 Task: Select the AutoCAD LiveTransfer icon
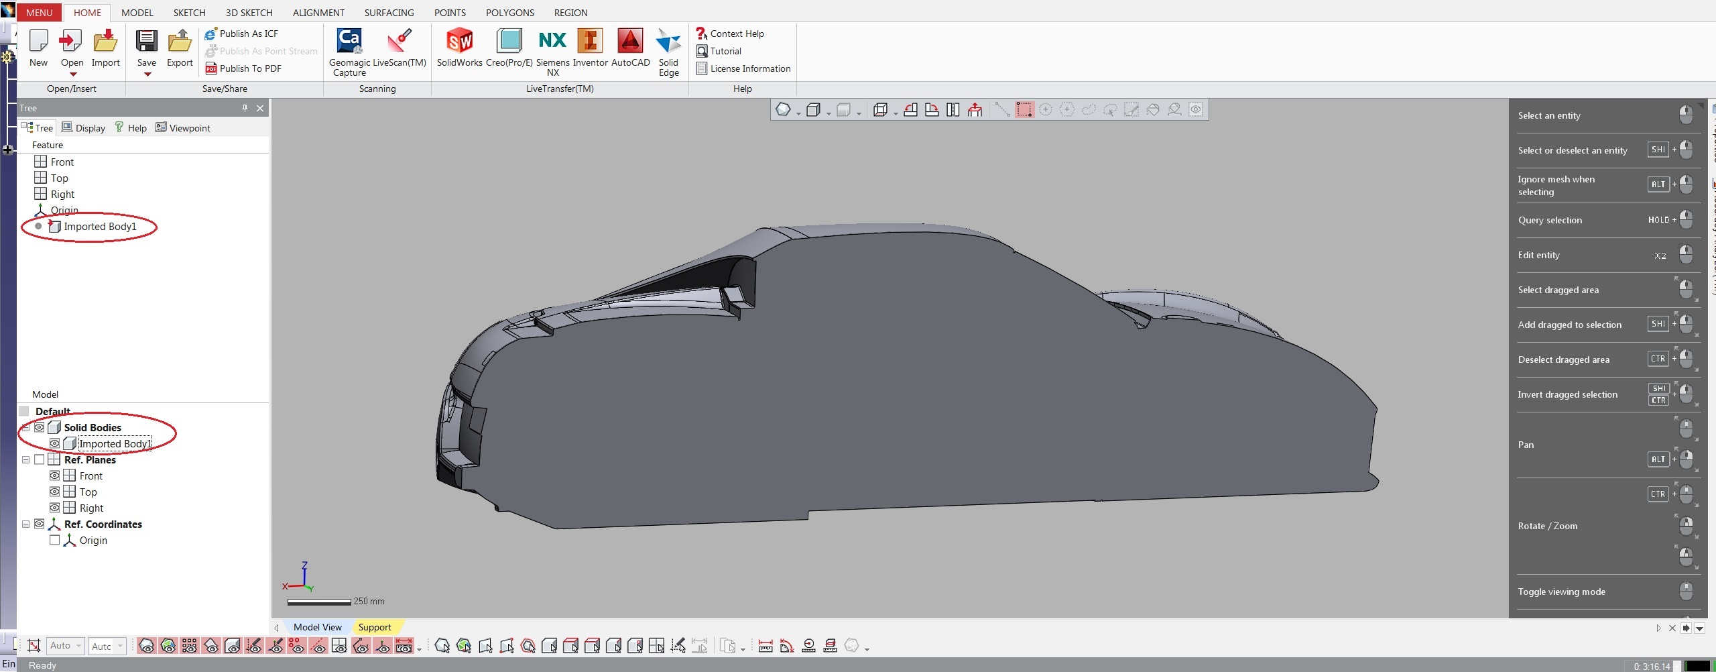click(x=630, y=42)
